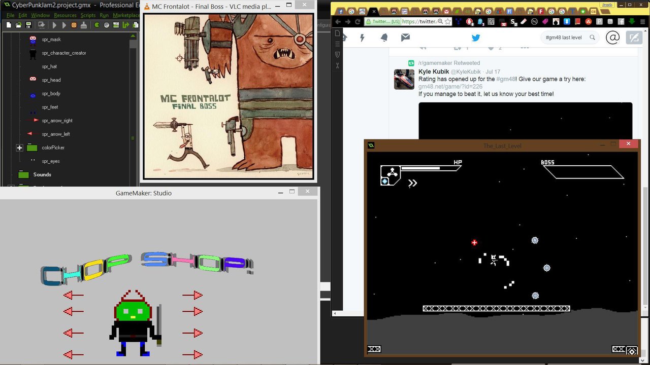This screenshot has width=650, height=365.
Task: Click the browser Reload icon
Action: point(357,22)
